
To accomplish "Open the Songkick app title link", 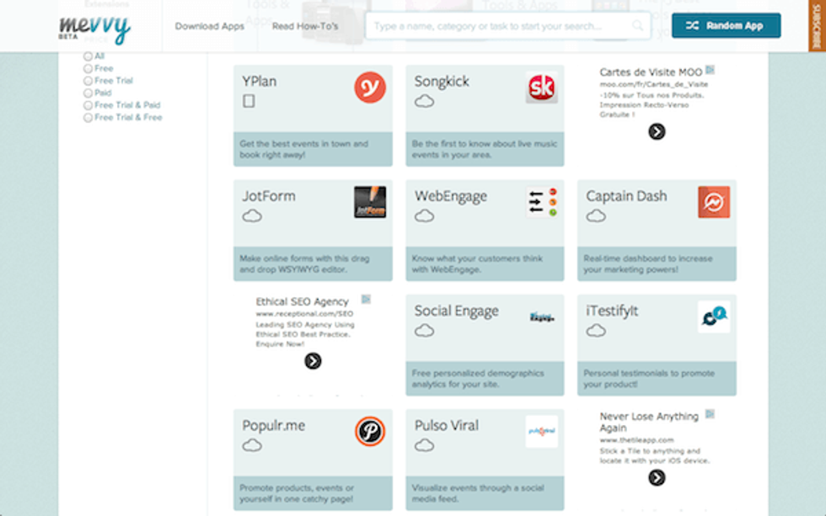I will [442, 82].
